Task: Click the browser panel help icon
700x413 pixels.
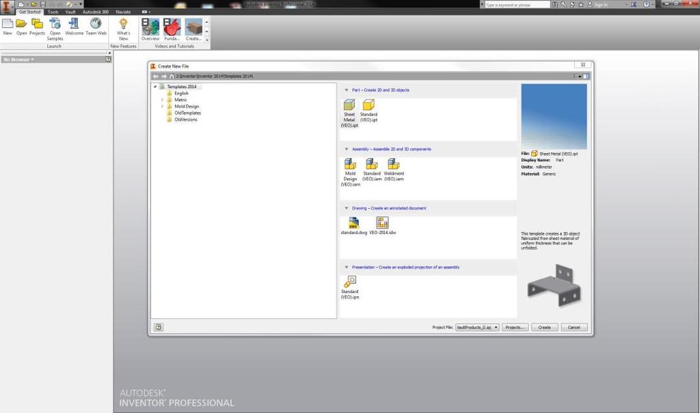Action: [108, 59]
